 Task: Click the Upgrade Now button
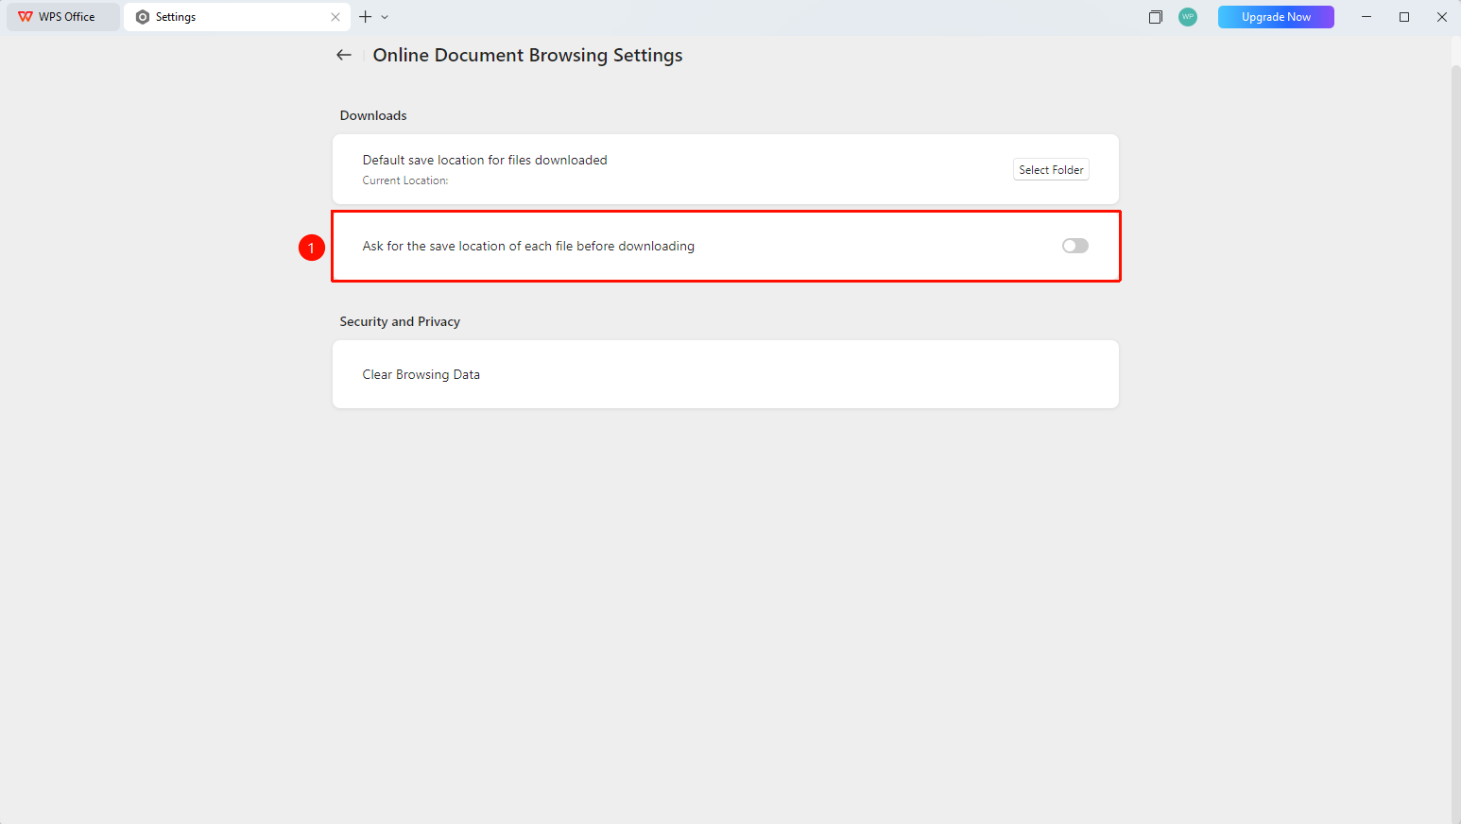tap(1276, 17)
